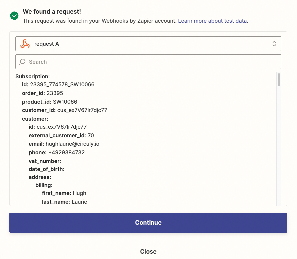Click the magnifying glass search icon
This screenshot has height=259, width=297.
pos(22,62)
